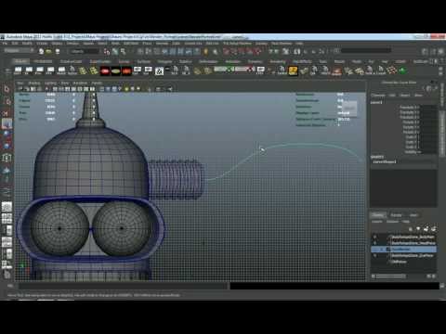Show Channel Box using top-right toggle icon
Viewport: 446px width, 334px height.
(x=440, y=51)
